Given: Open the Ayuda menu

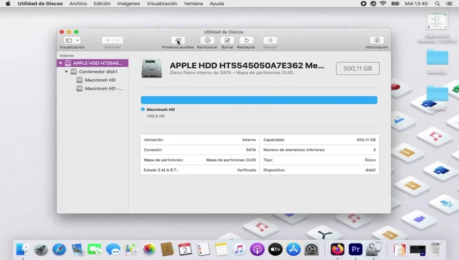Looking at the screenshot, I should 217,3.
